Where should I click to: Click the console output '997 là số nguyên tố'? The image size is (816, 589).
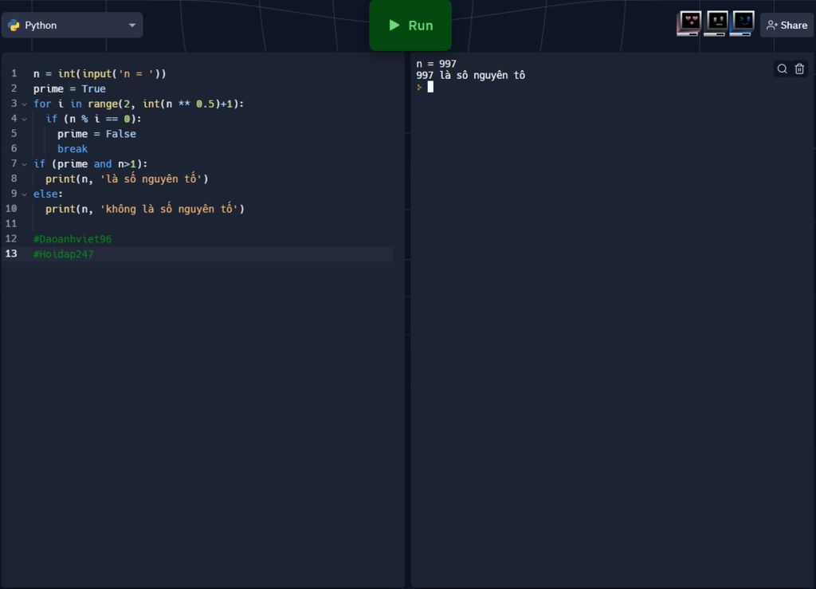coord(470,76)
